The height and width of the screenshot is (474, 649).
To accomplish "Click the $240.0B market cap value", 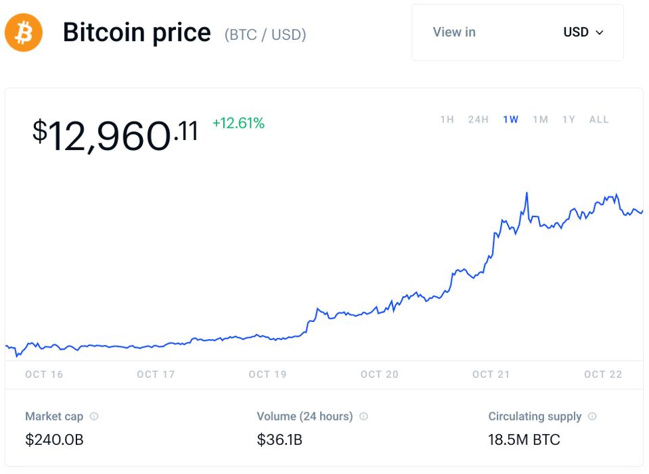I will click(54, 440).
